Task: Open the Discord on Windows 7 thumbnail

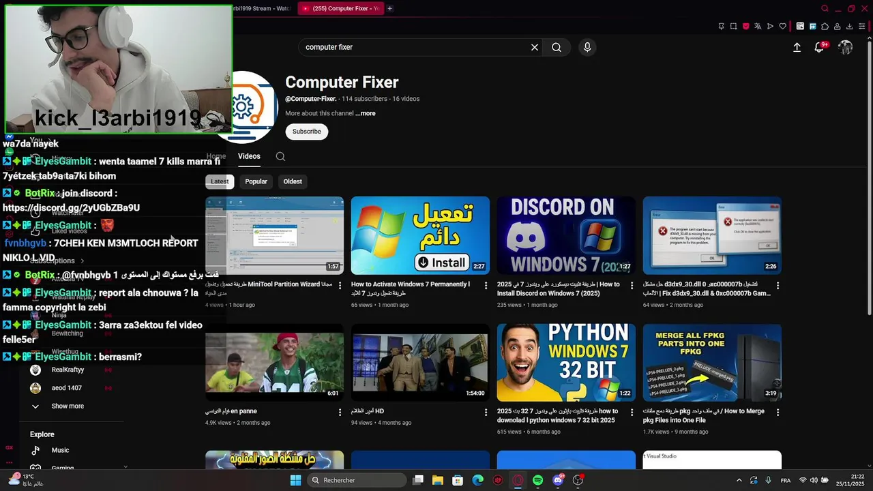Action: point(566,235)
